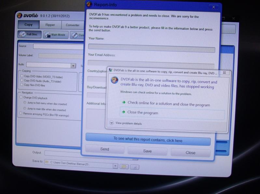
Task: Click the Close button in Report-Info
Action: [x=190, y=153]
